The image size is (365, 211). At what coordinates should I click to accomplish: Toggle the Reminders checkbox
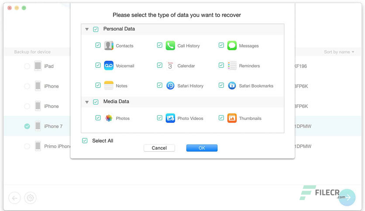pos(221,65)
